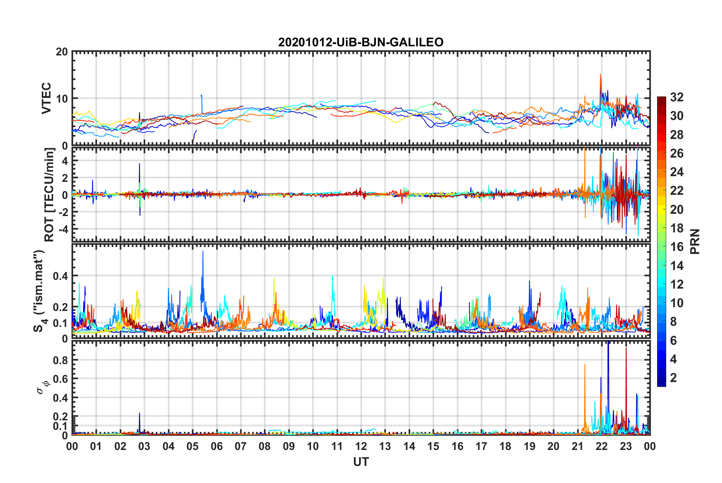Click the 13 tick on UT axis
The width and height of the screenshot is (722, 483).
(385, 446)
